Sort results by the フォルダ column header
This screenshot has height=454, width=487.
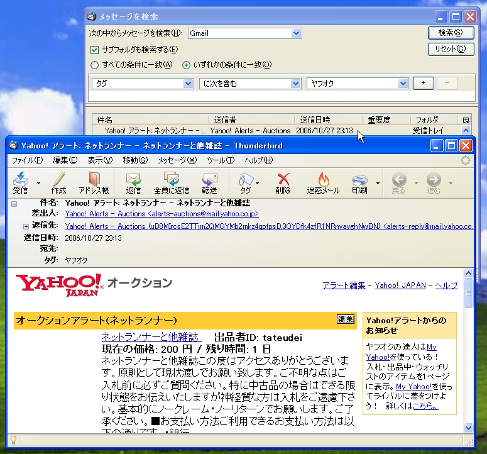(x=434, y=120)
